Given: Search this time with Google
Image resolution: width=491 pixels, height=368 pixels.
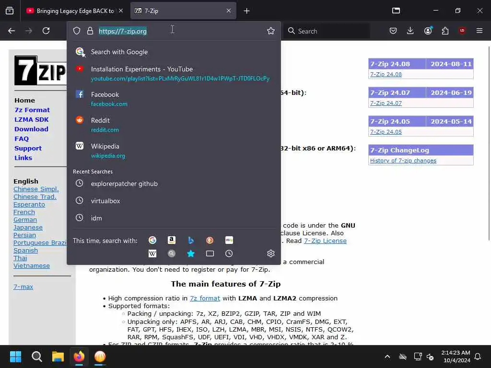Looking at the screenshot, I should 152,240.
